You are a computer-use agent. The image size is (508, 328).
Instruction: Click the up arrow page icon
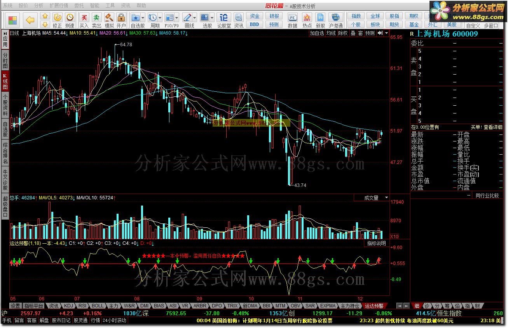[45, 16]
